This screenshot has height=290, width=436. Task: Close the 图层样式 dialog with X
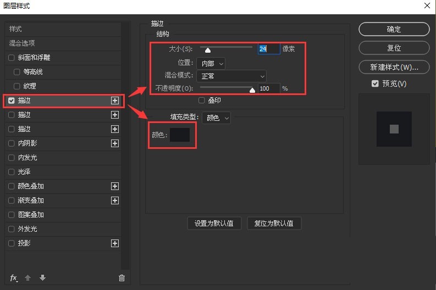click(427, 5)
